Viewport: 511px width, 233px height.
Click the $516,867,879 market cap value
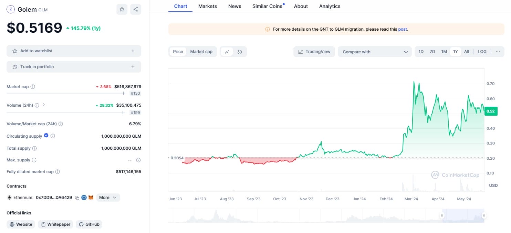coord(128,87)
